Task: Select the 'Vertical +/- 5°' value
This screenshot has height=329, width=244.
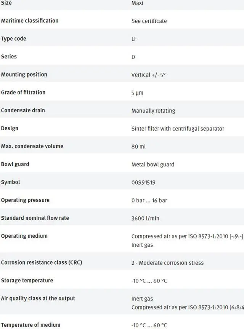Action: click(x=148, y=75)
